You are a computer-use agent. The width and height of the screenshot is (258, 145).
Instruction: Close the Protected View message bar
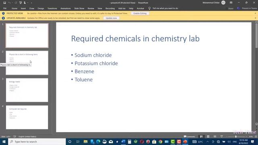tap(255, 13)
